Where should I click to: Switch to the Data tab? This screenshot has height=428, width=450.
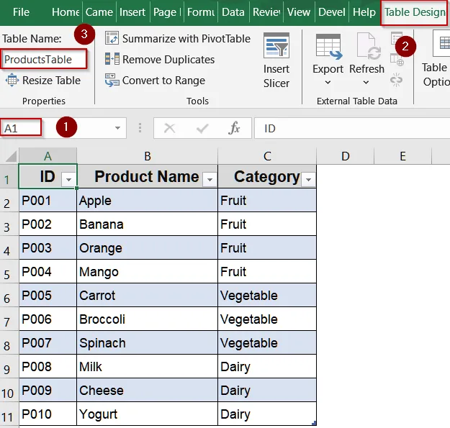point(233,12)
